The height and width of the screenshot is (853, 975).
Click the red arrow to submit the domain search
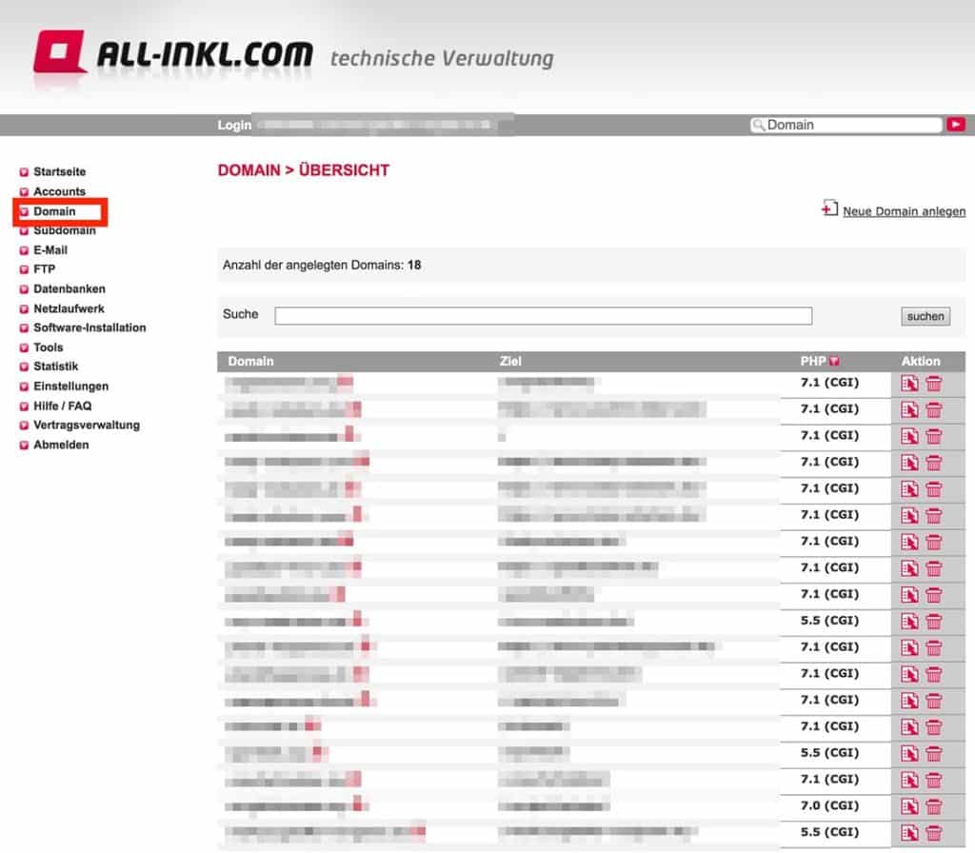coord(957,124)
